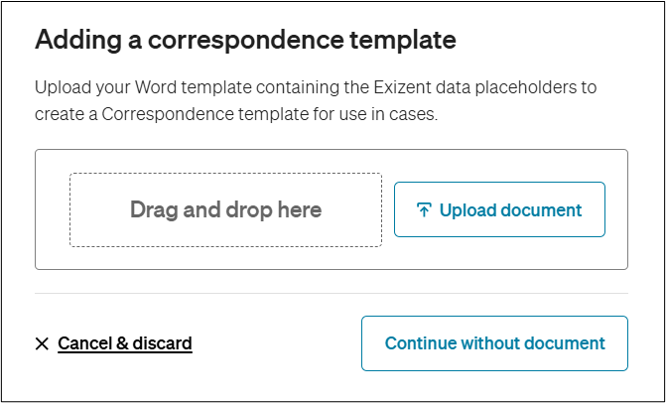Click the Cancel & discard link

pos(124,343)
